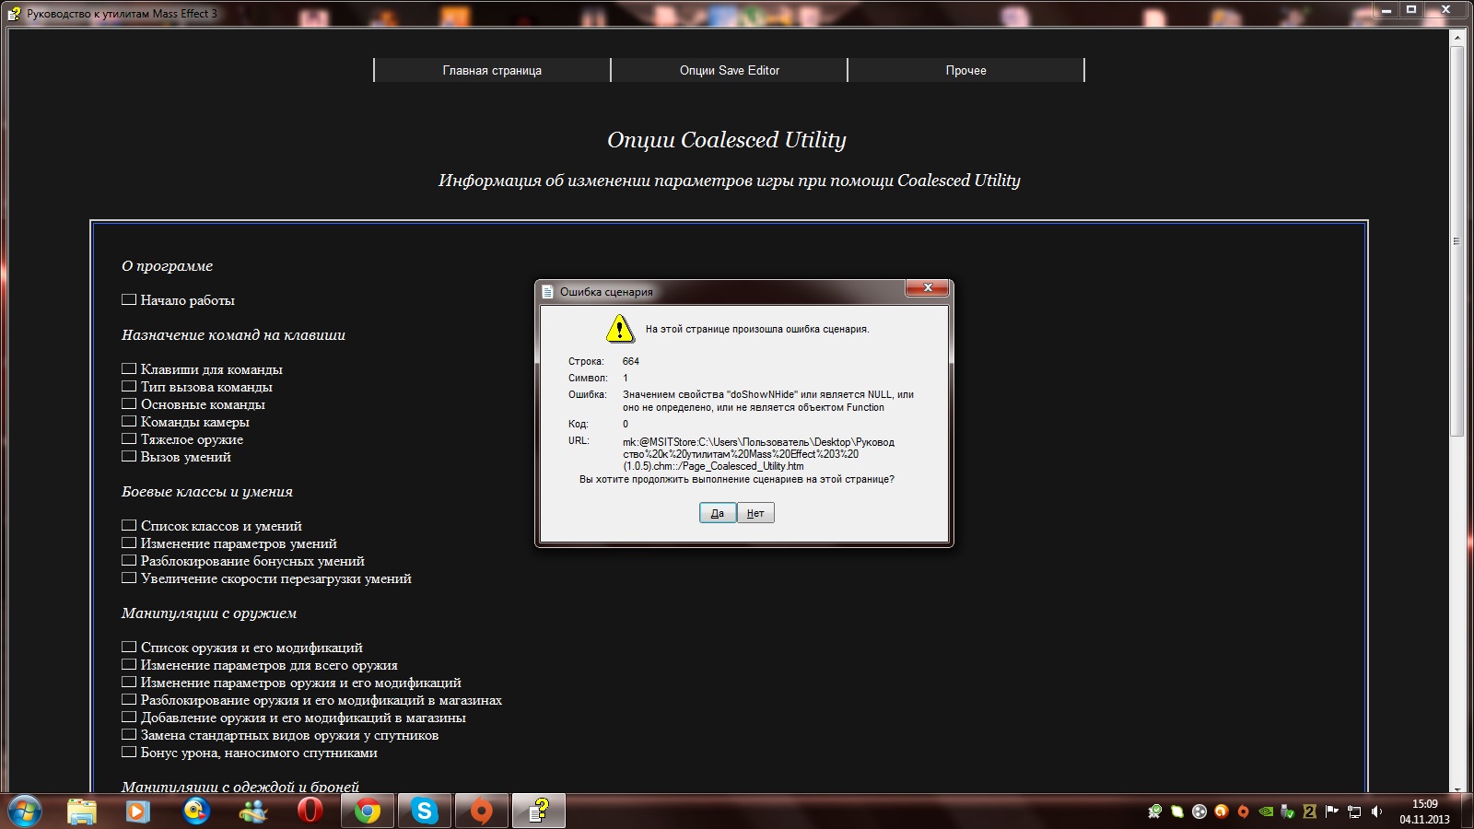Click the "Назначение команд на клавиши" heading
This screenshot has width=1474, height=829.
[x=233, y=335]
